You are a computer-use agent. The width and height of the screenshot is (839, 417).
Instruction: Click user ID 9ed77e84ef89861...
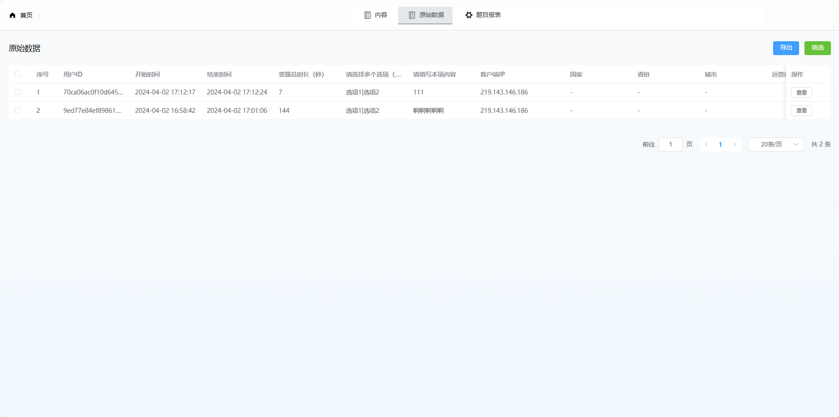click(92, 111)
